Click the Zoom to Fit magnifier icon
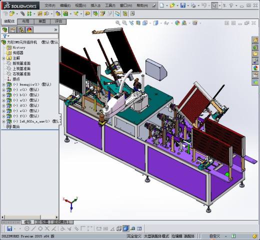260x240 pixels. pyautogui.click(x=118, y=23)
